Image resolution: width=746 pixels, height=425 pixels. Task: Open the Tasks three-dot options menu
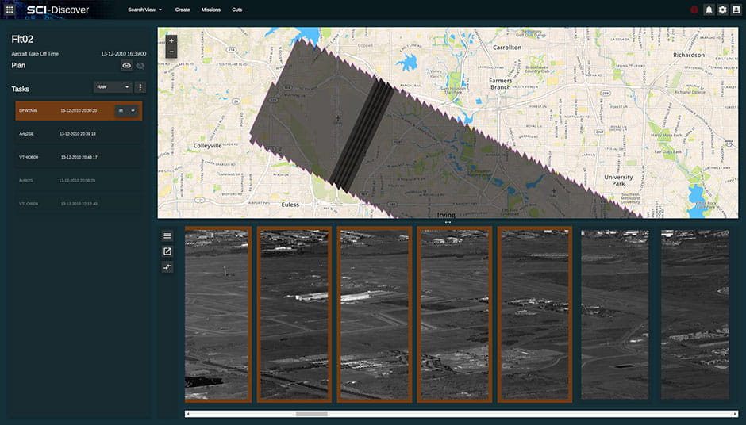pyautogui.click(x=140, y=87)
